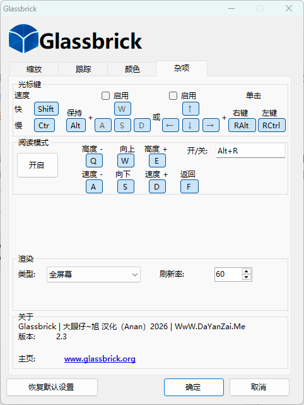Click the E key for height plus
This screenshot has width=304, height=405.
(157, 160)
